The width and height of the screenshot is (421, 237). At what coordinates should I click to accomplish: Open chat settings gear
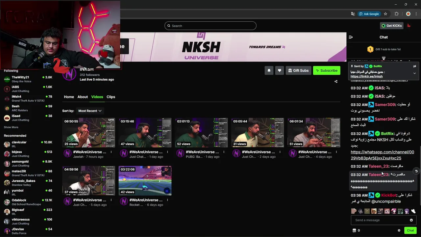[399, 230]
